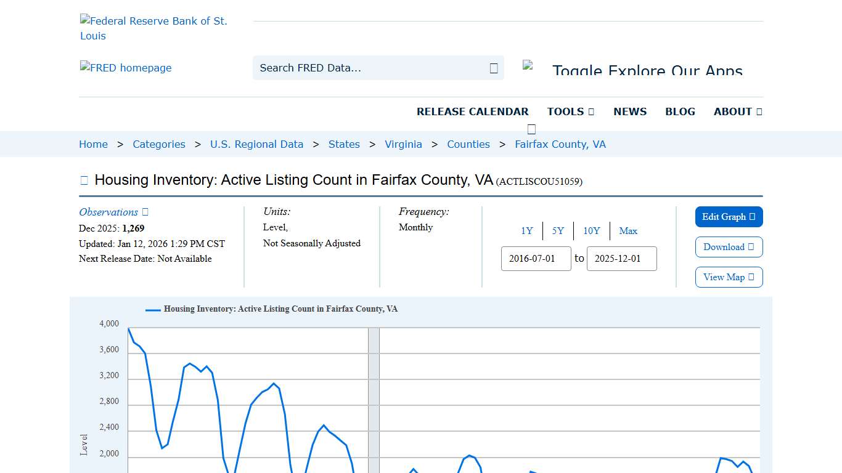Switch to the Max date range
842x473 pixels.
coord(628,230)
